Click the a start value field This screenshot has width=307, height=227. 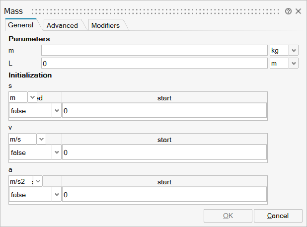[164, 195]
